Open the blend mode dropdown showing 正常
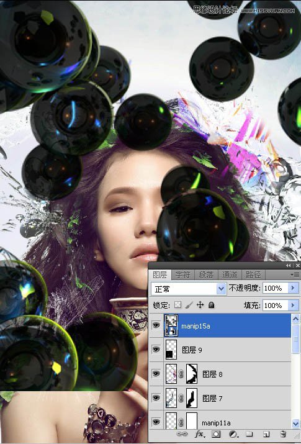This screenshot has height=444, width=301. 188,289
